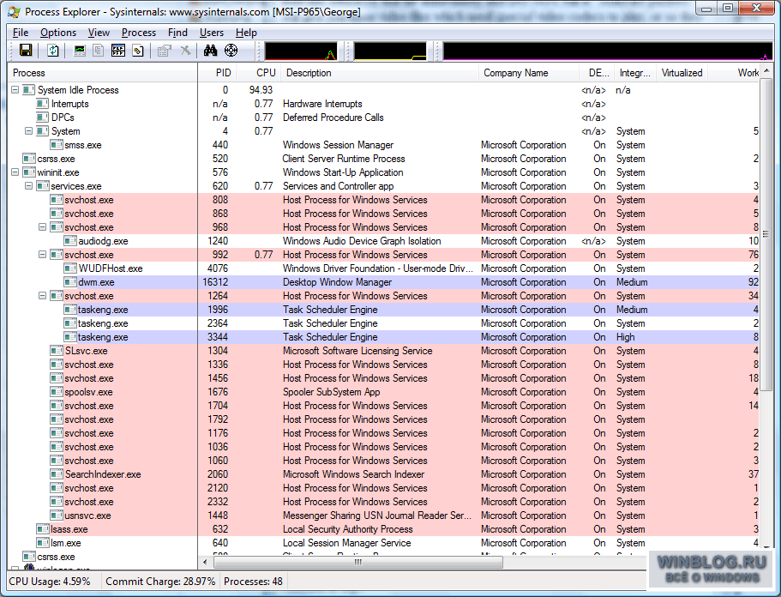Screen dimensions: 781x597
Task: Sort by the Integr... column header
Action: pyautogui.click(x=635, y=73)
